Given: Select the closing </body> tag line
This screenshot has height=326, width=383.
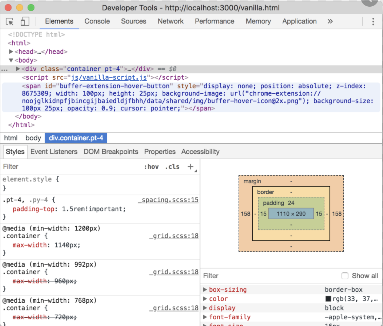Looking at the screenshot, I should (x=28, y=116).
